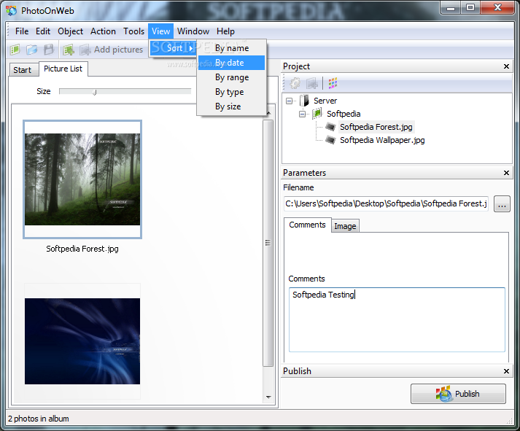Screen dimensions: 520x431
Task: Click the Add pictures toolbar button
Action: [112, 50]
